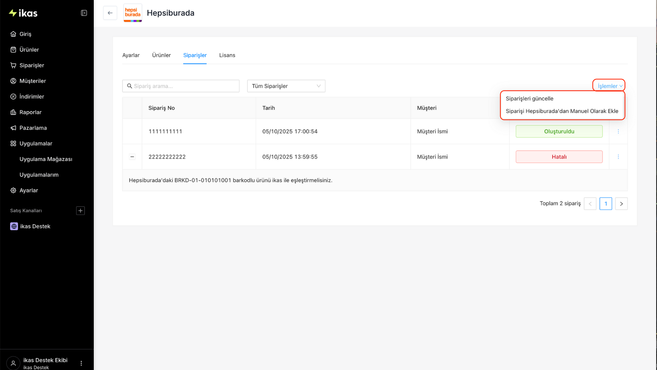Screen dimensions: 657x370
Task: Click date 05/10/2025 17:00:54
Action: coord(290,132)
